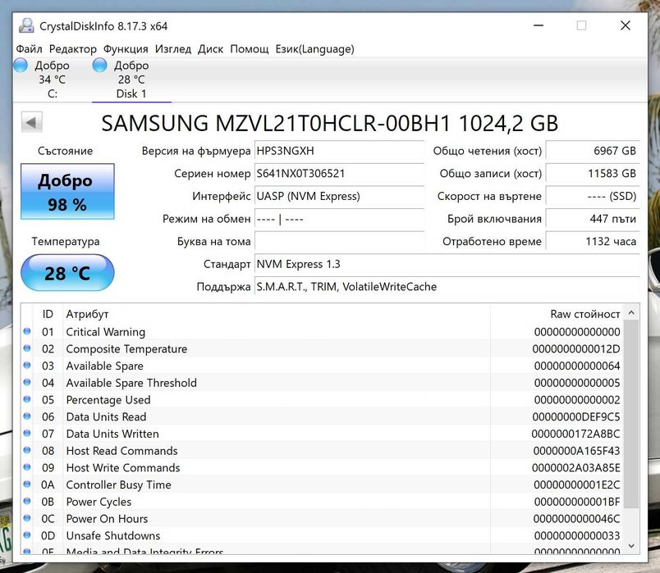Click the Атрибут column header

click(277, 314)
